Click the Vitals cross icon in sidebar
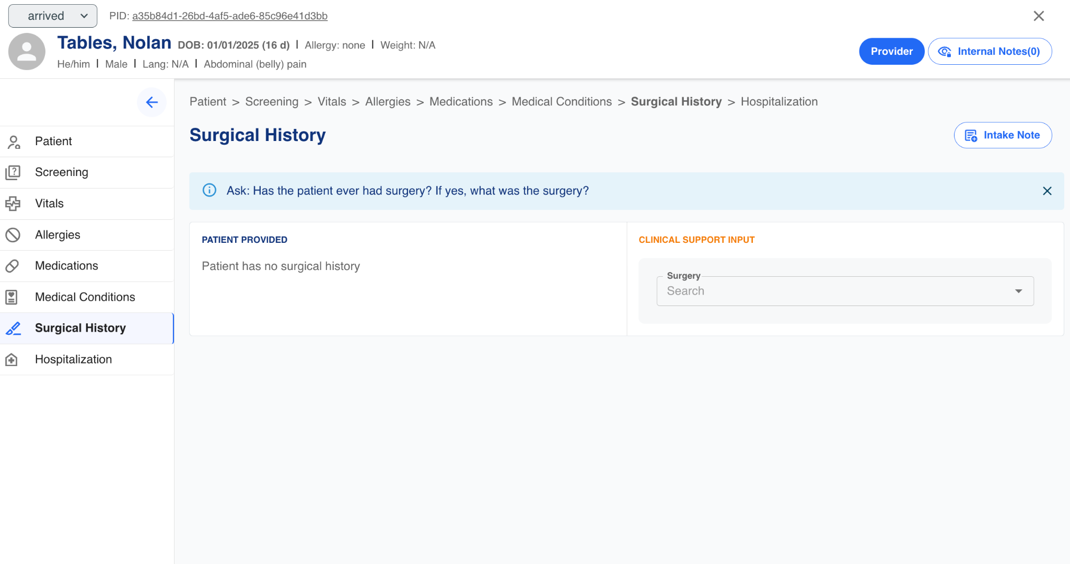 pyautogui.click(x=13, y=204)
